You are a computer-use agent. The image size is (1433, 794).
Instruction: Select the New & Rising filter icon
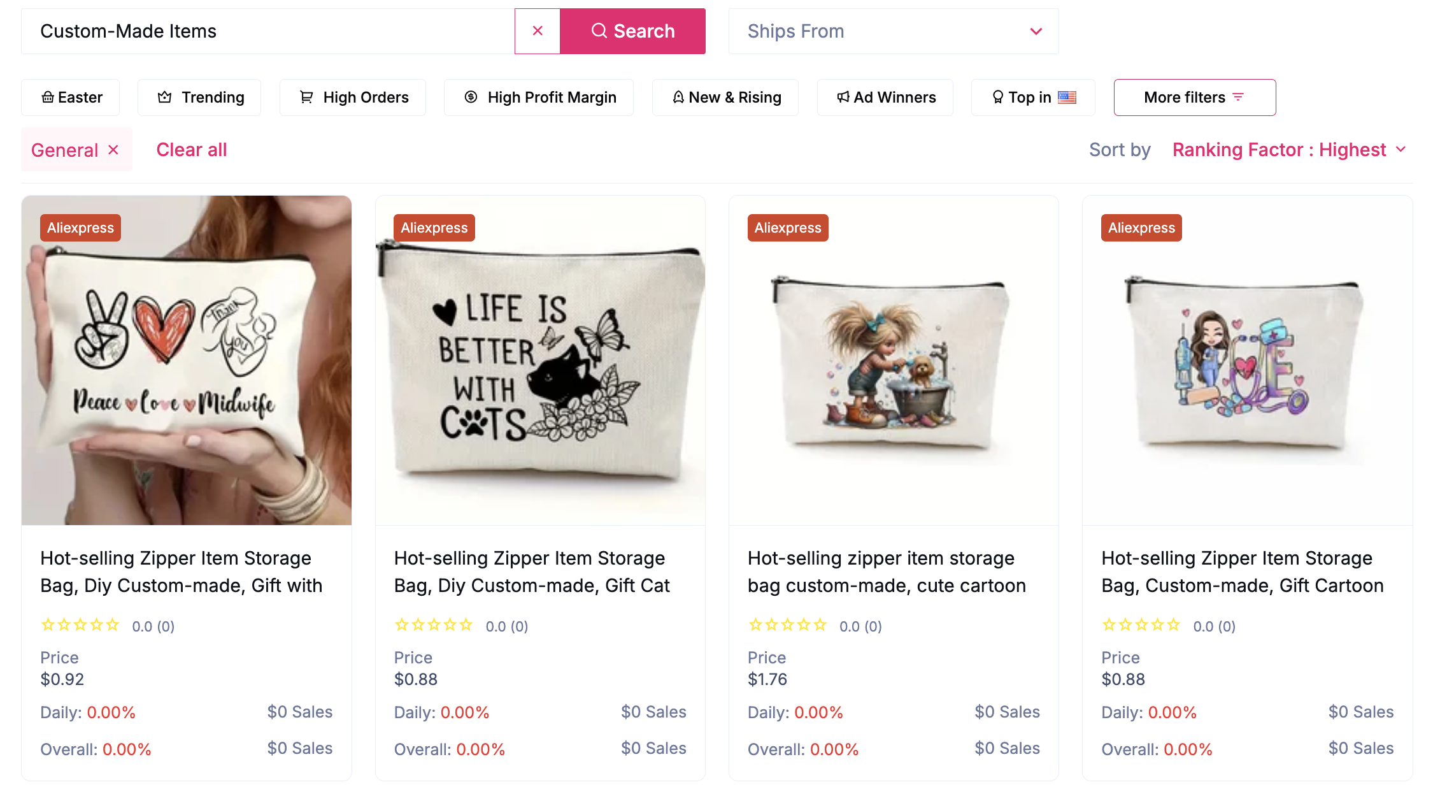(678, 97)
